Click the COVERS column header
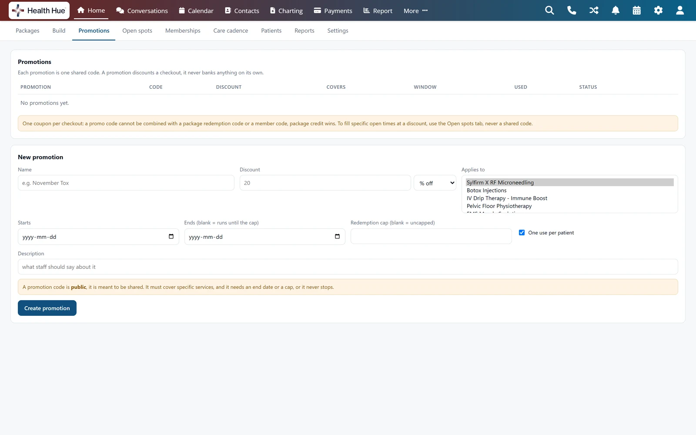 [x=336, y=87]
